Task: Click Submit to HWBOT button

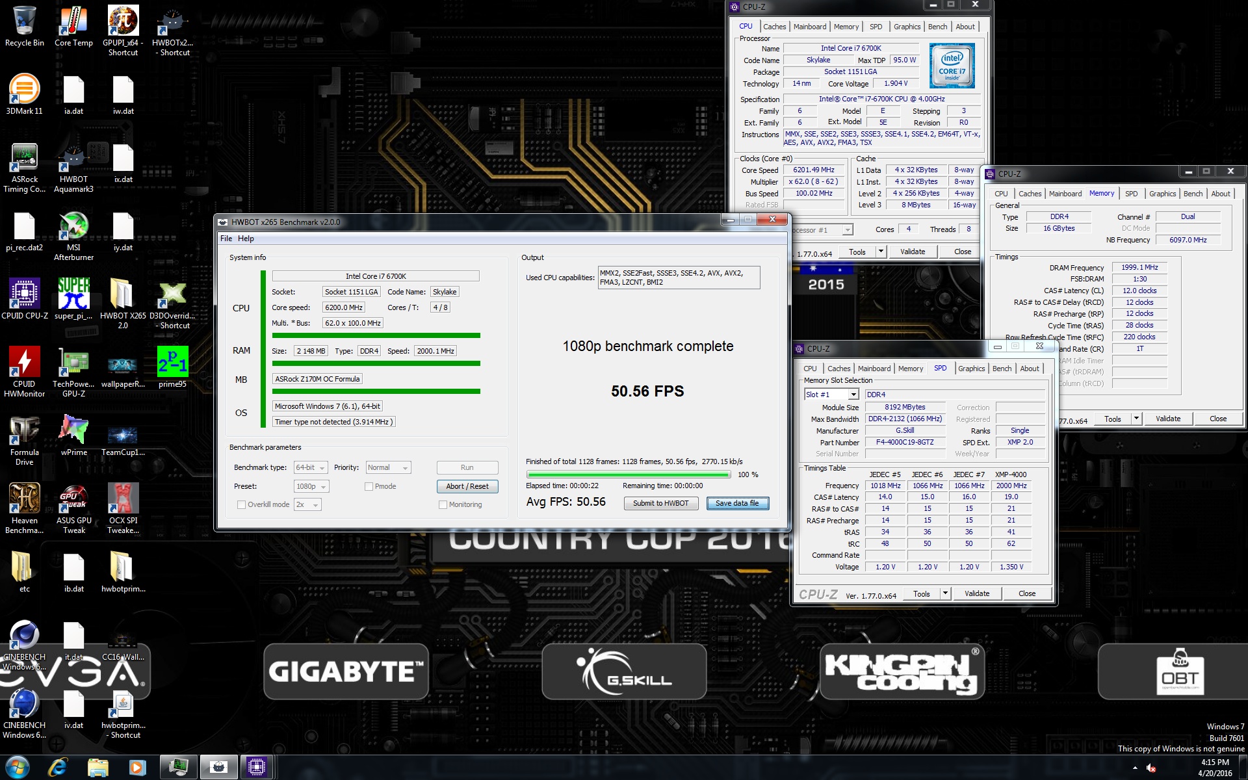Action: (x=660, y=503)
